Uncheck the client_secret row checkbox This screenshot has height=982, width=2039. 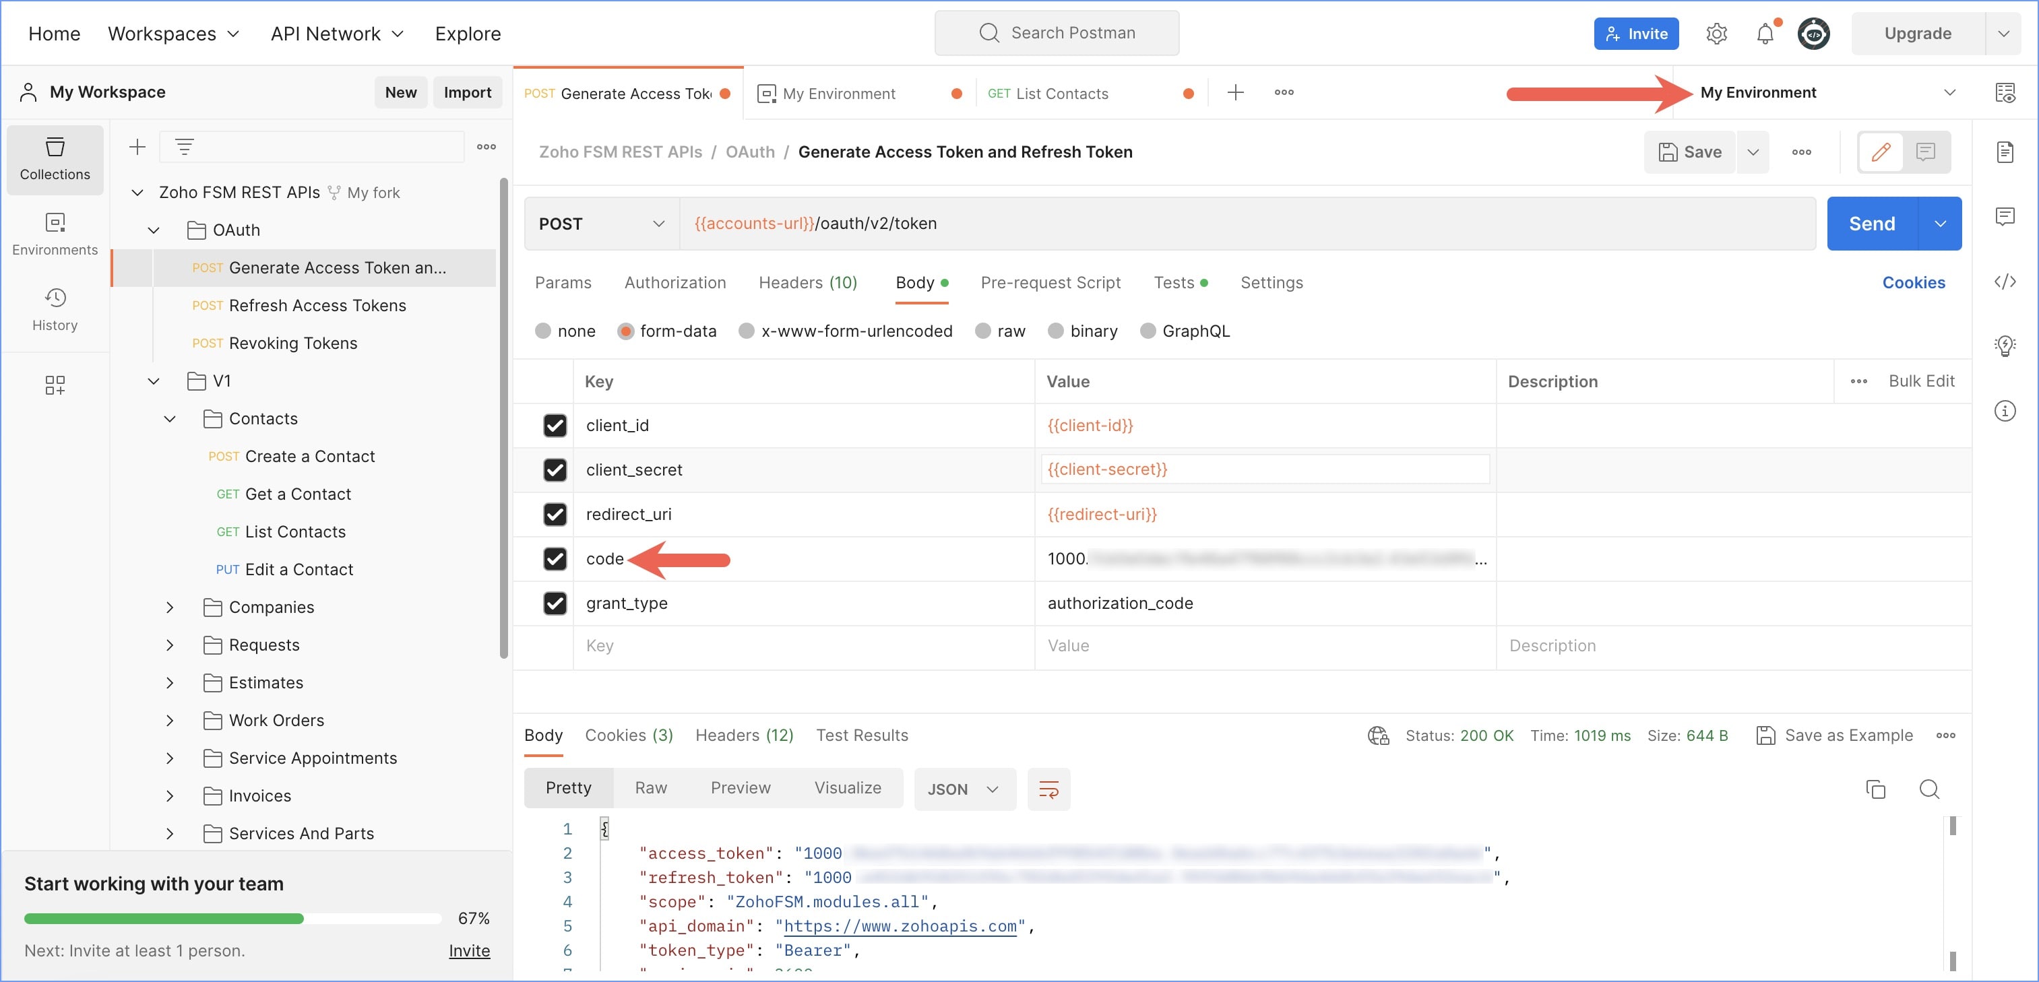[x=555, y=470]
